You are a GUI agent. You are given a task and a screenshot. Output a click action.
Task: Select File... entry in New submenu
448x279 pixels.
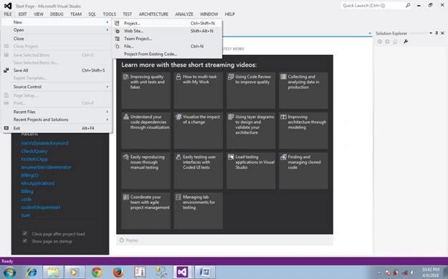coord(168,46)
